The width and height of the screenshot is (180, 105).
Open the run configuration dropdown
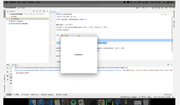146,8
